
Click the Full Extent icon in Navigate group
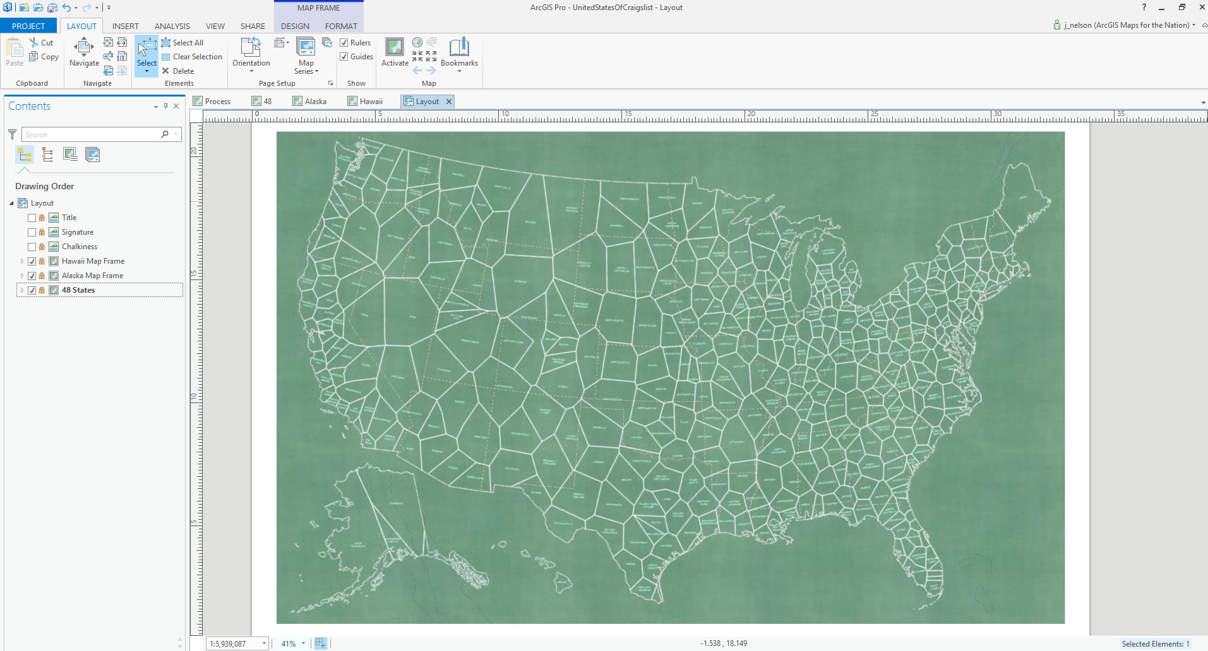109,42
